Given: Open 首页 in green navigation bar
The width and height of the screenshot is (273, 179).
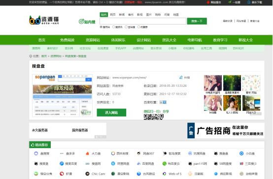Looking at the screenshot, I should pyautogui.click(x=42, y=40).
